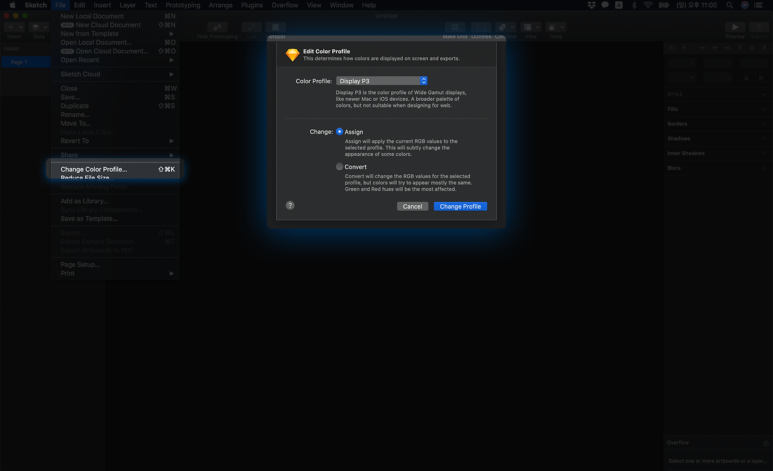Click the Link toolbar icon
The height and width of the screenshot is (471, 773).
click(x=251, y=27)
